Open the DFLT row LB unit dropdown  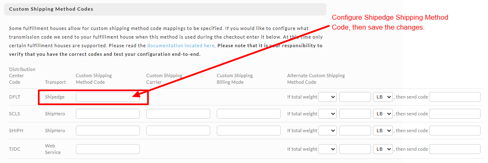[383, 97]
